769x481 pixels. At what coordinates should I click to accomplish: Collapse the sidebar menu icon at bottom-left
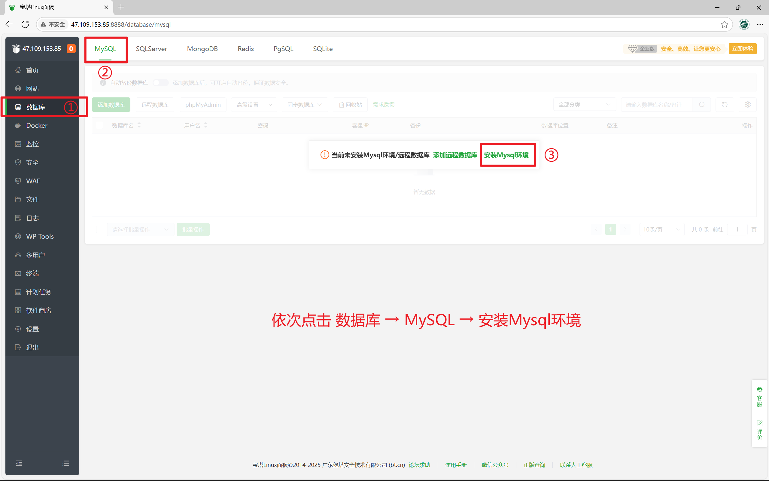(x=19, y=463)
